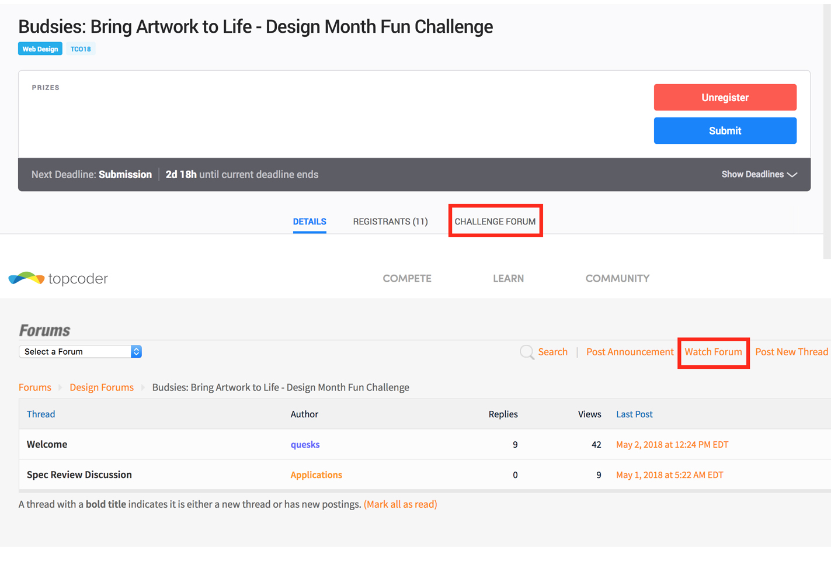Open the Learn menu
The width and height of the screenshot is (831, 561).
[508, 279]
